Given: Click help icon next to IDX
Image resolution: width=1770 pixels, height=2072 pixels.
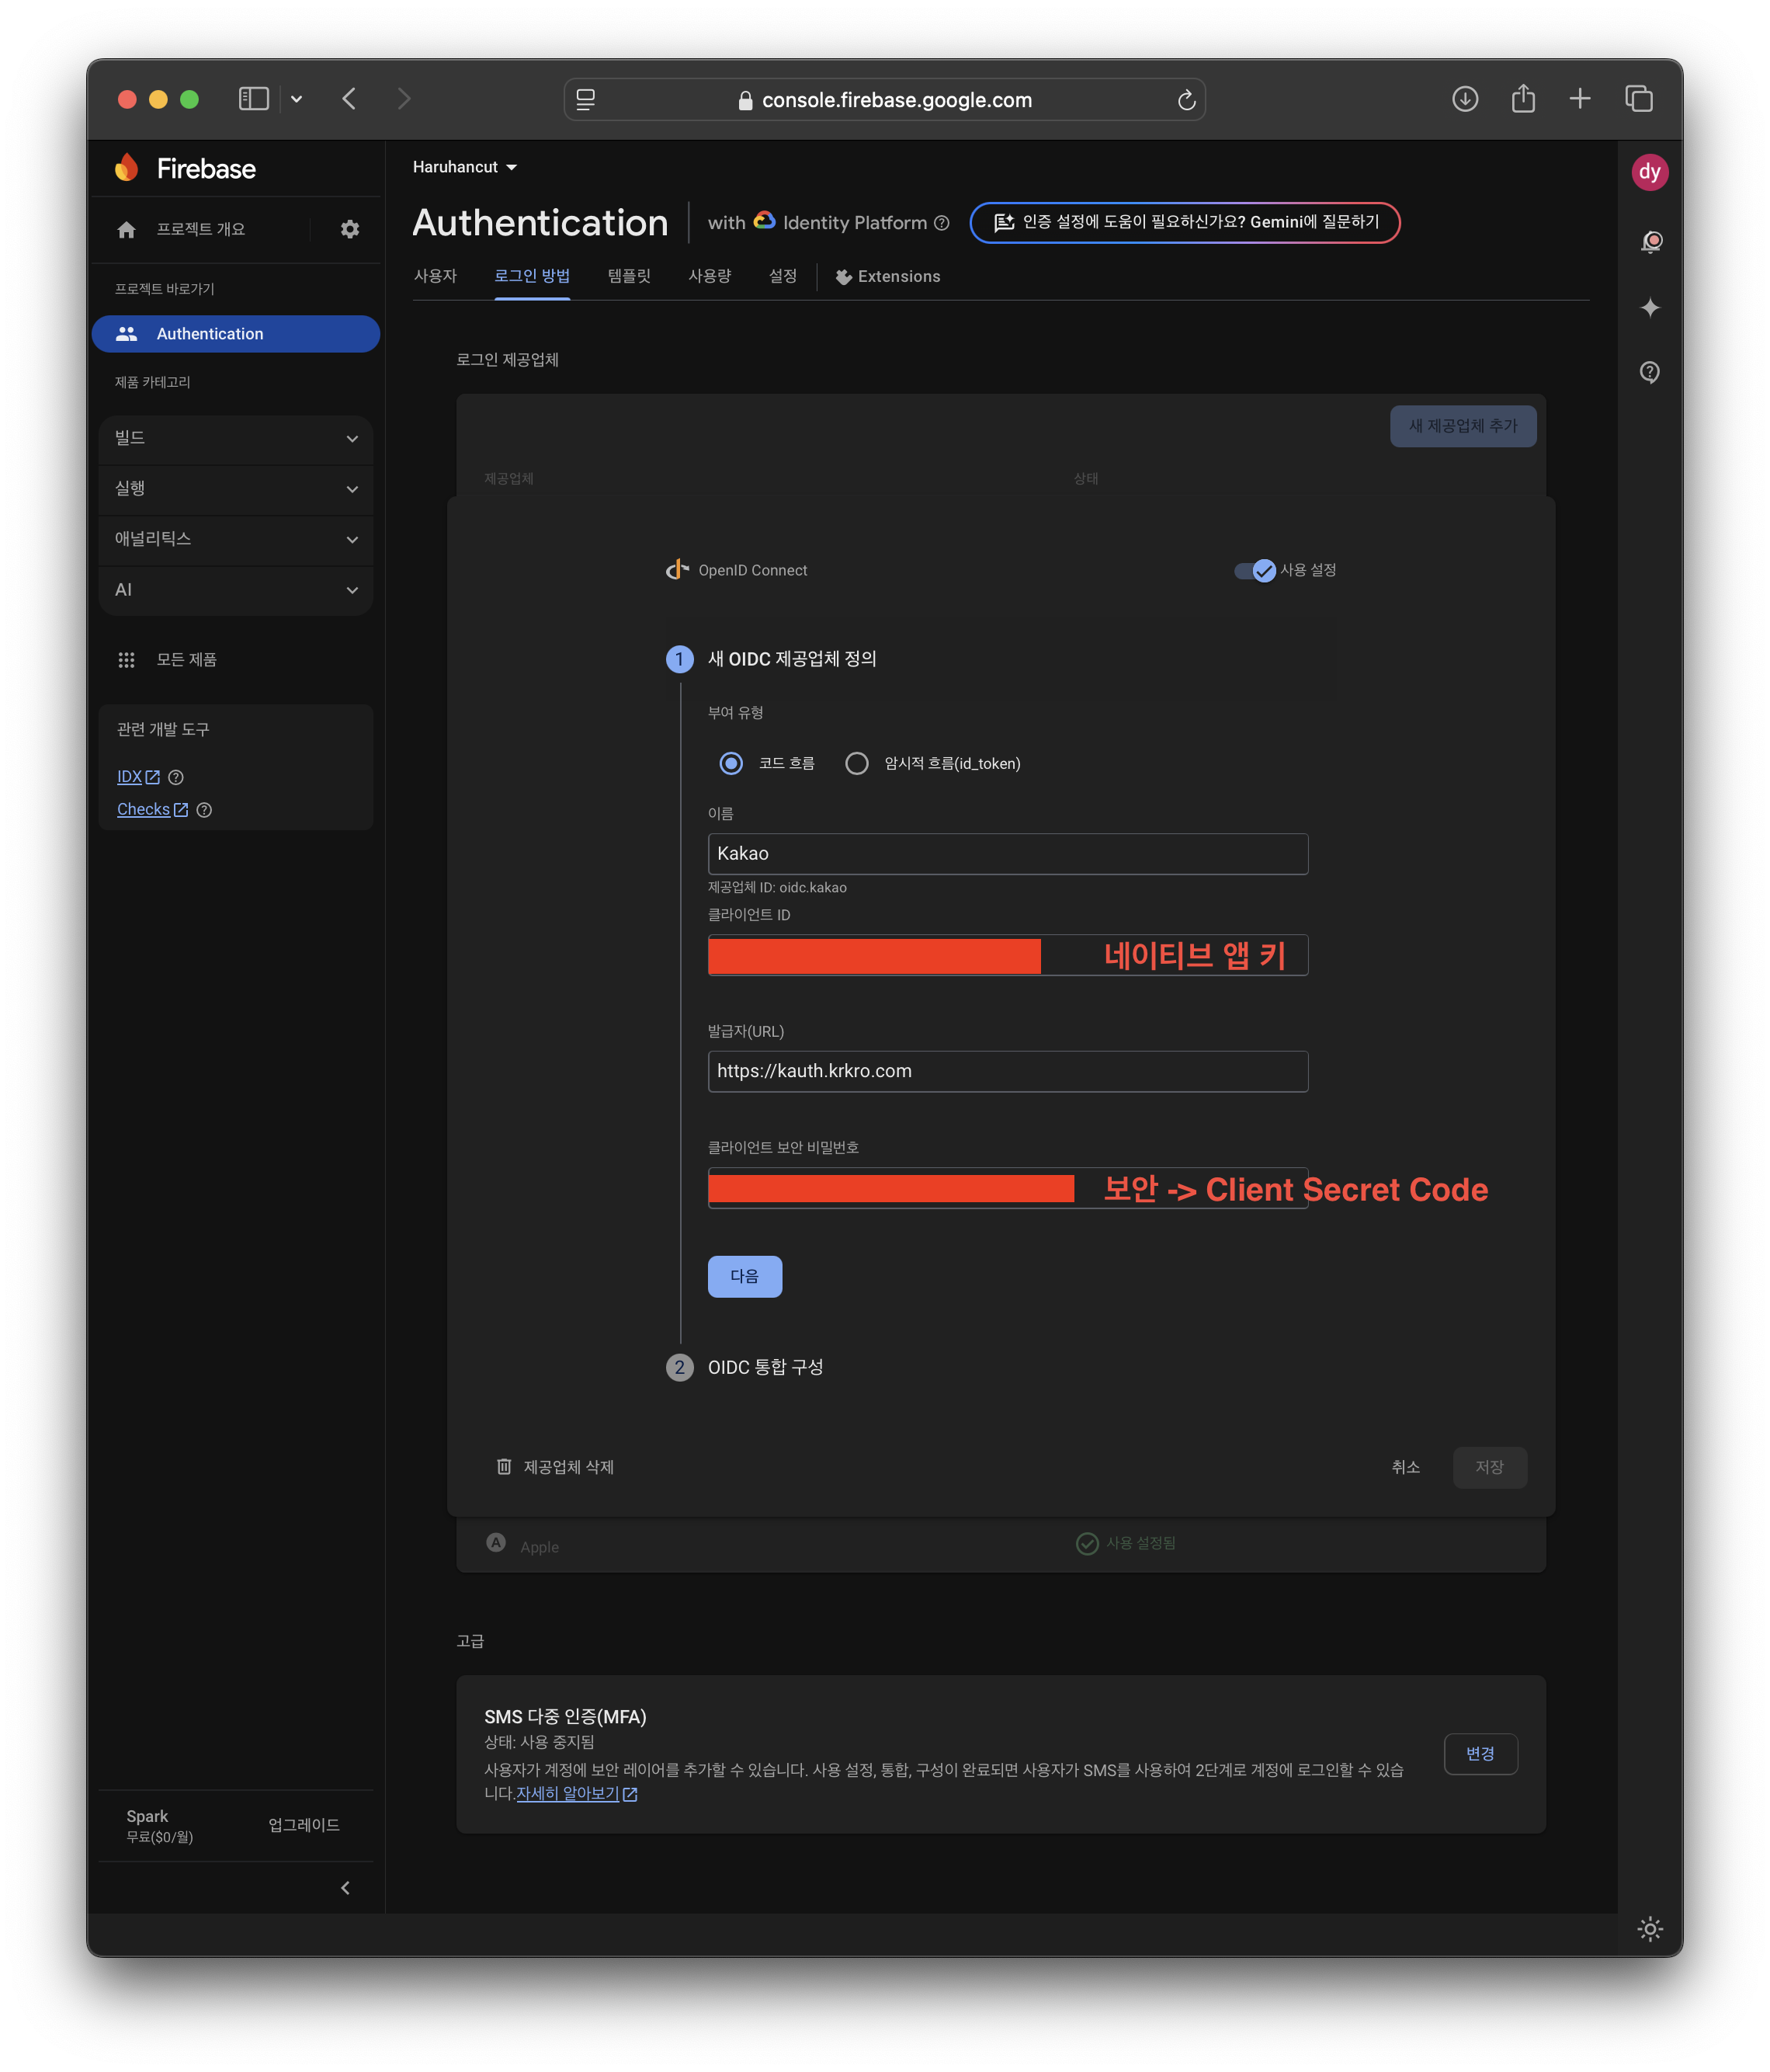Looking at the screenshot, I should click(176, 777).
